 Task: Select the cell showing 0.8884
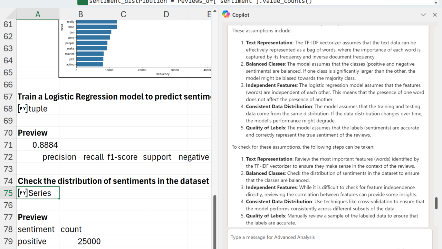point(38,145)
